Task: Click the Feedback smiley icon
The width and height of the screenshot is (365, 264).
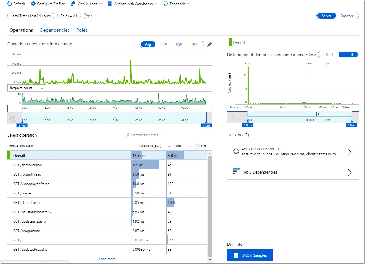Action: (165, 4)
